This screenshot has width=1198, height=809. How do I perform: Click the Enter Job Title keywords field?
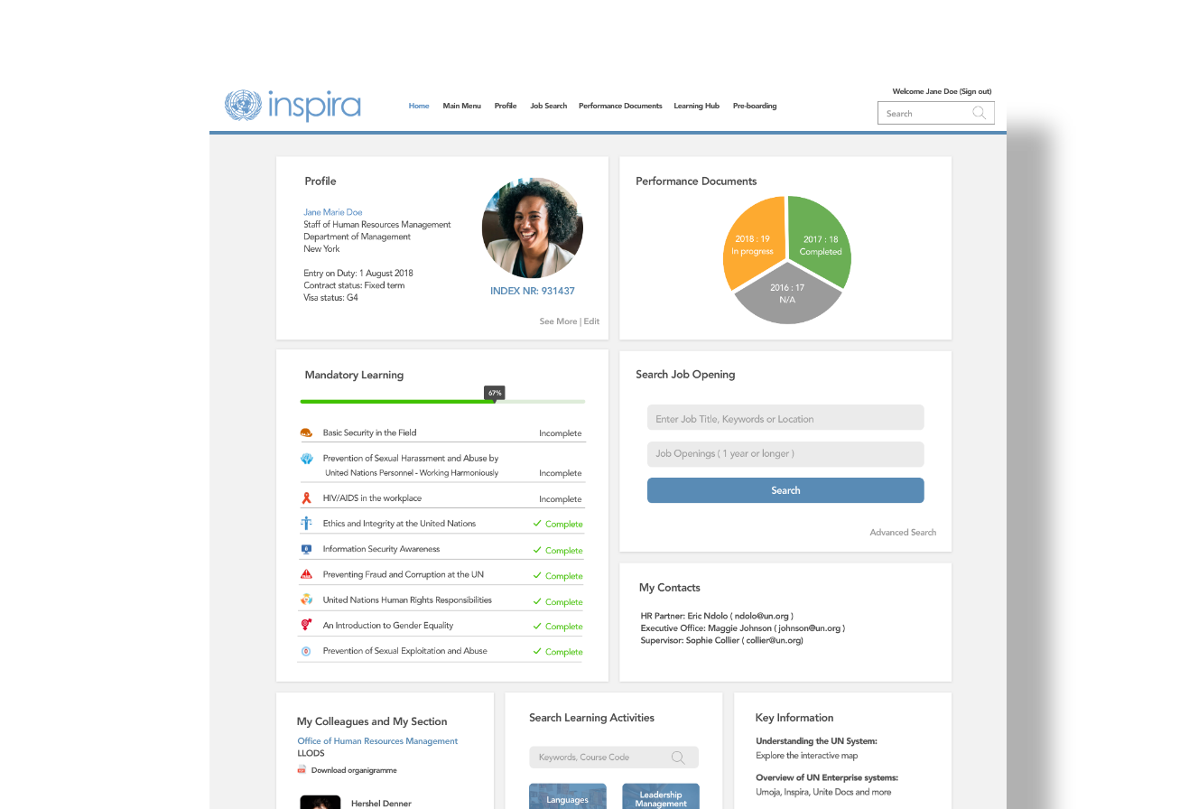[x=785, y=419]
